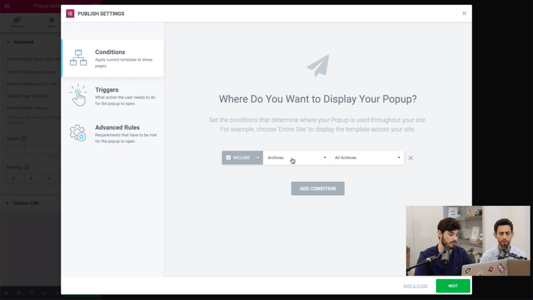Switch to the Settings tab in popup panel
533x300 pixels.
(17, 22)
